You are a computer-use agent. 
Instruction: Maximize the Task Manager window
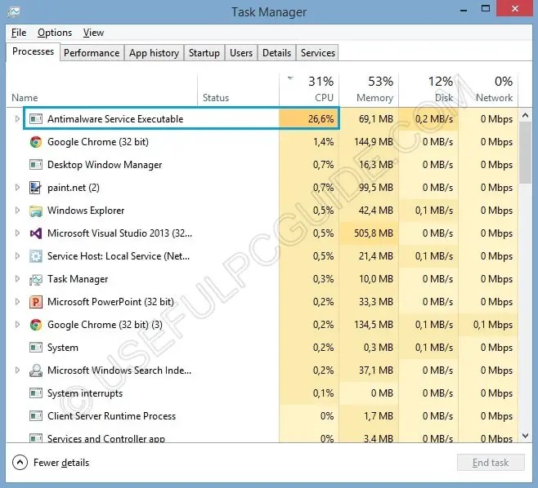click(x=486, y=9)
